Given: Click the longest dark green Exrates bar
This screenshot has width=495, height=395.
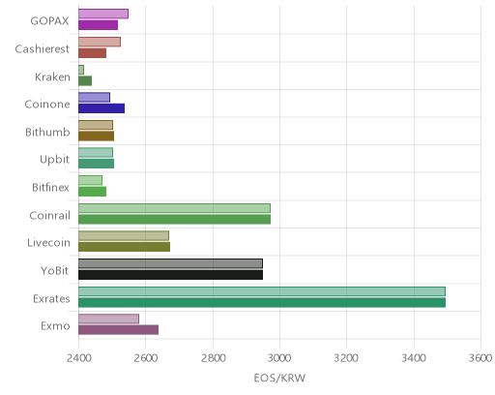Looking at the screenshot, I should [262, 303].
